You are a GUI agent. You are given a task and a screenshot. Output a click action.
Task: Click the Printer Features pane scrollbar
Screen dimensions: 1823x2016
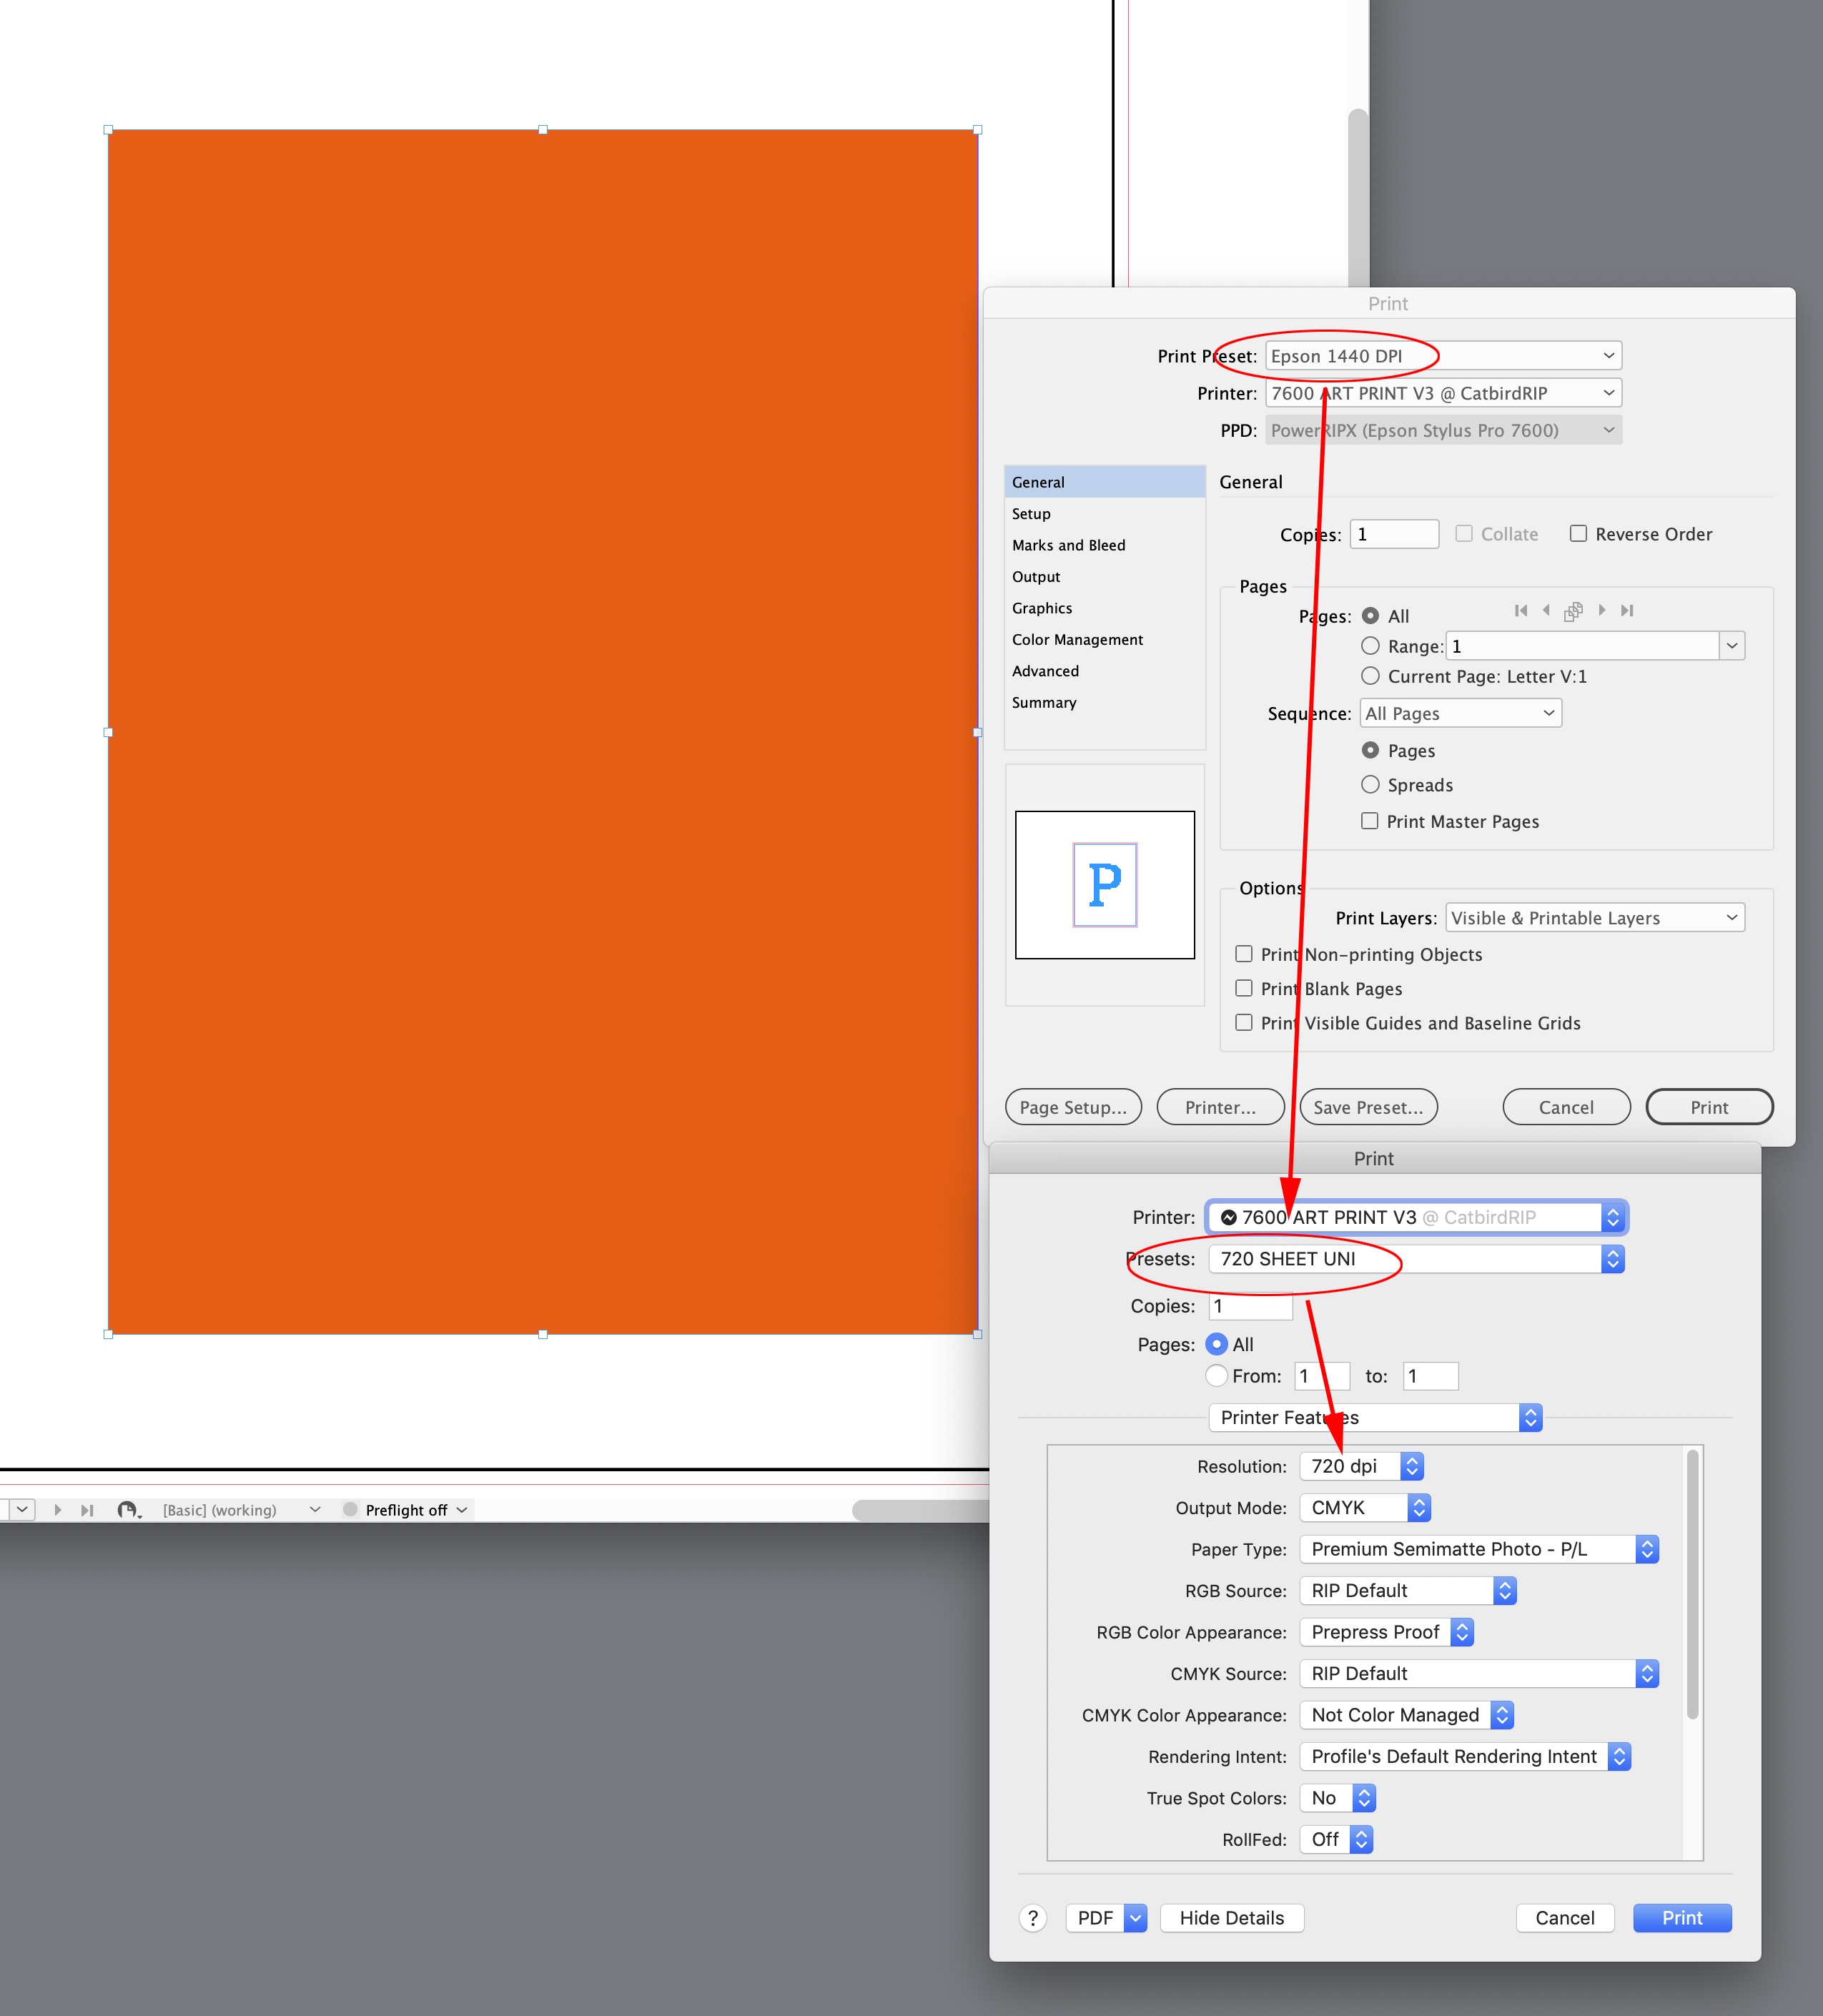coord(1692,1585)
